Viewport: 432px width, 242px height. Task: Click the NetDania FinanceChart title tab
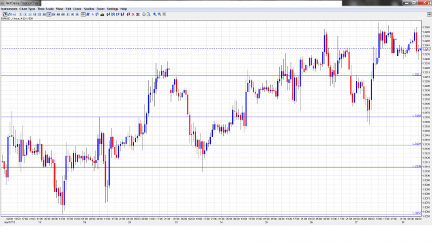21,3
